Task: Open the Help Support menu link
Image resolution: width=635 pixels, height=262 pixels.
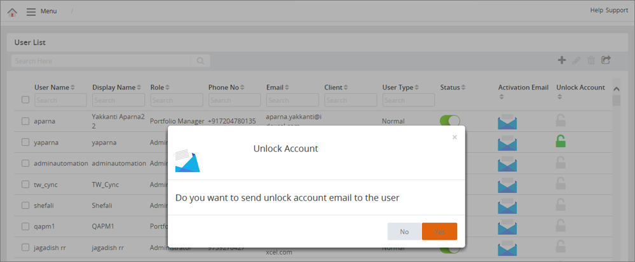Action: 608,11
